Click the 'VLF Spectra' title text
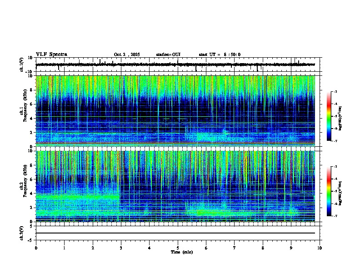 click(51, 55)
